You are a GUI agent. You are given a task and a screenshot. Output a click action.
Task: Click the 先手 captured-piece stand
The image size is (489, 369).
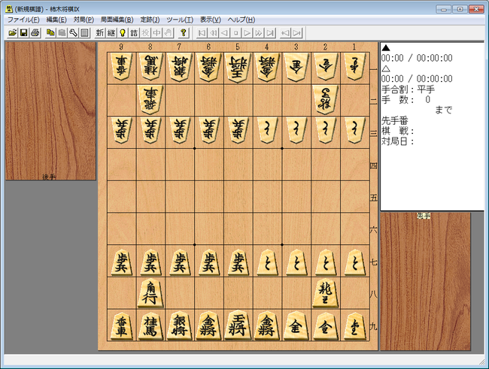click(x=425, y=281)
